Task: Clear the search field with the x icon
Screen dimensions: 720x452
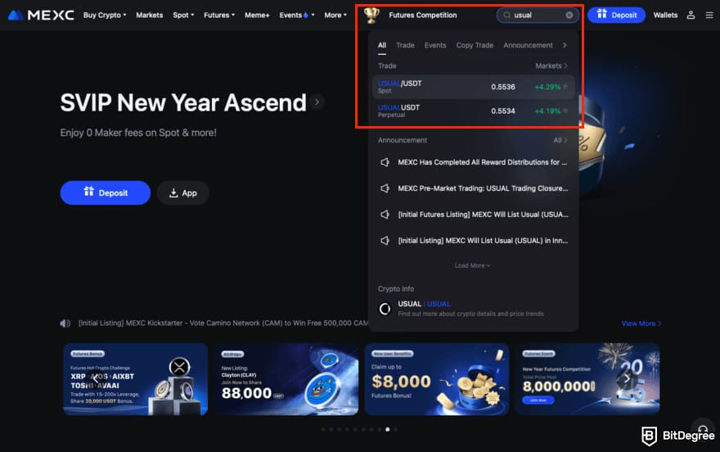Action: point(569,16)
